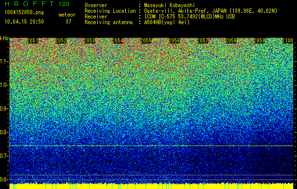The height and width of the screenshot is (189, 297).
Task: Click the observer name Masayuki Kobayashi
Action: point(170,5)
